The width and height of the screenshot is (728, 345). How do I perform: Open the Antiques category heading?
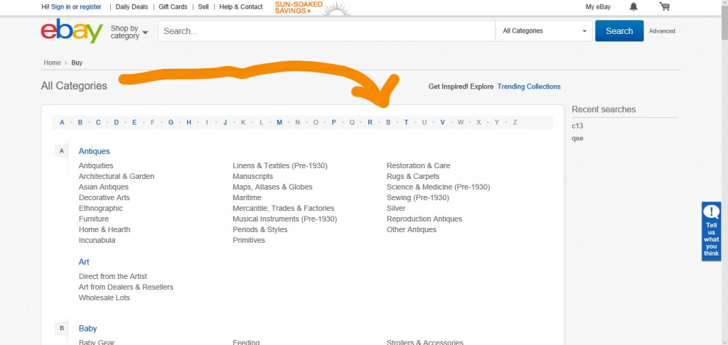[x=95, y=151]
